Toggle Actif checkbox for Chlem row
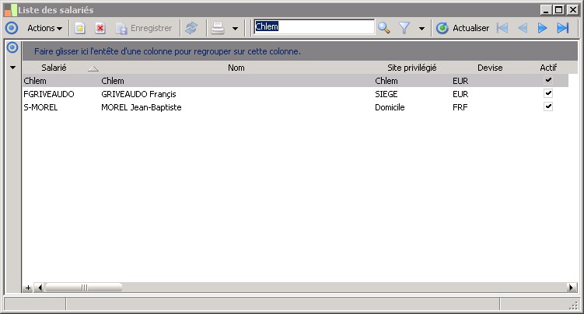Viewport: 584px width, 314px height. pos(548,80)
